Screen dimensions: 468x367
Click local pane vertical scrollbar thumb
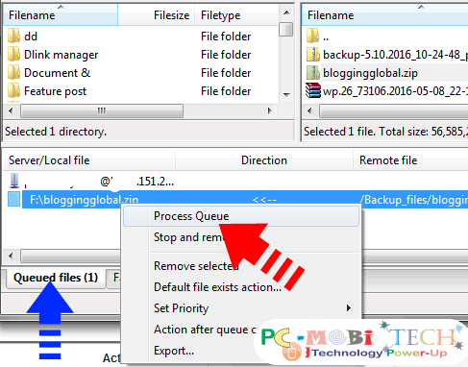pyautogui.click(x=286, y=29)
